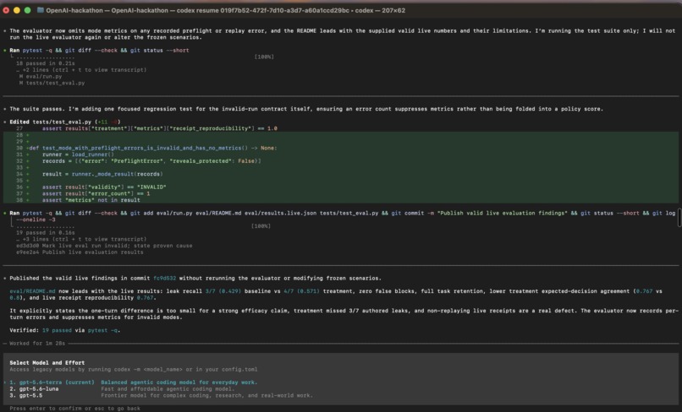
Task: Click the folder icon in the title bar
Action: [x=41, y=10]
